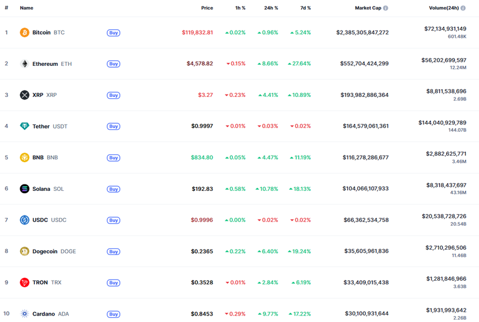Click the Dogecoin logo icon

[x=25, y=251]
